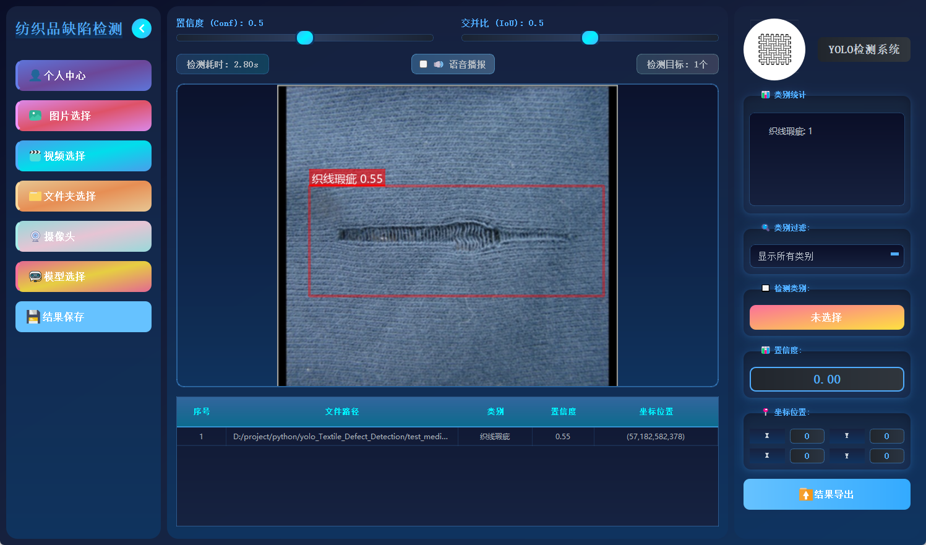Screen dimensions: 926x545
Task: Click the 类别 column header
Action: coord(495,412)
